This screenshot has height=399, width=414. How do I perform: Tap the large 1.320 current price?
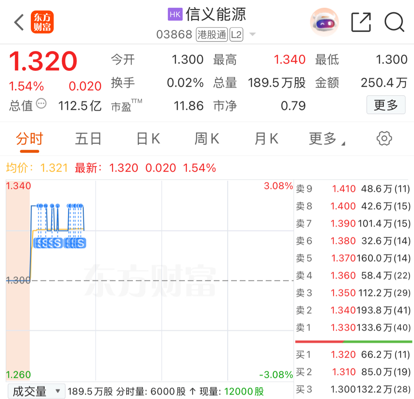point(43,61)
